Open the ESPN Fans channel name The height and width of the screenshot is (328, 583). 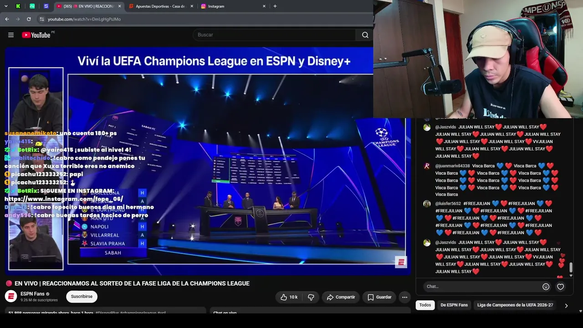(32, 294)
